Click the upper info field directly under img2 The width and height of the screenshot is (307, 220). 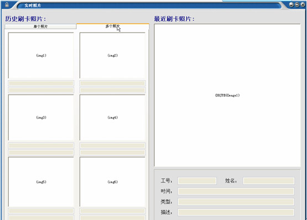coord(113,83)
